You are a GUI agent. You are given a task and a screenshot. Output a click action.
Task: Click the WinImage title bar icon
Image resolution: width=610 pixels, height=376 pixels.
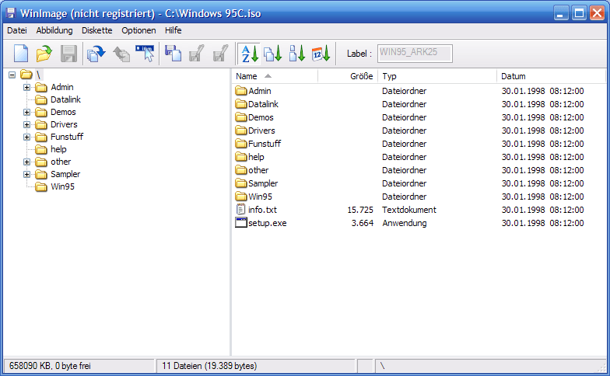click(x=11, y=12)
